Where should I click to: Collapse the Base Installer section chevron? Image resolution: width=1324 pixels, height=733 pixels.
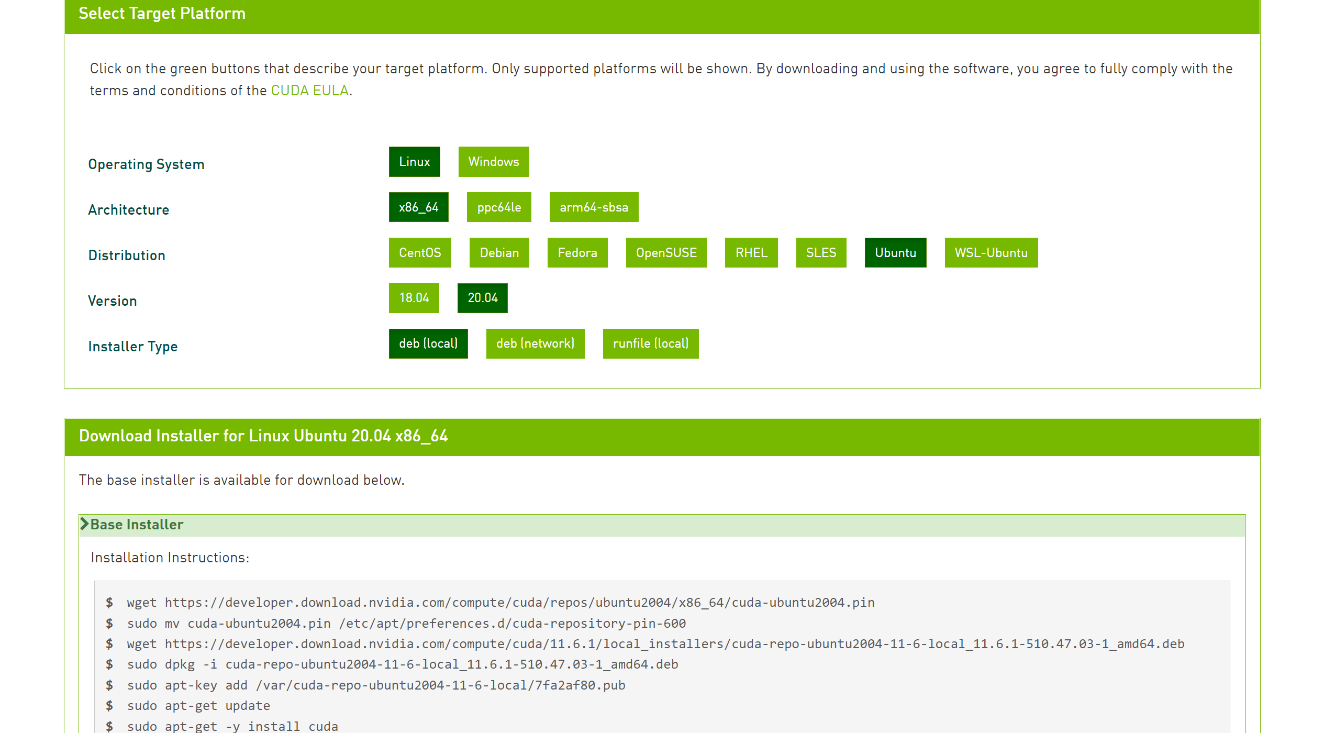(x=84, y=524)
